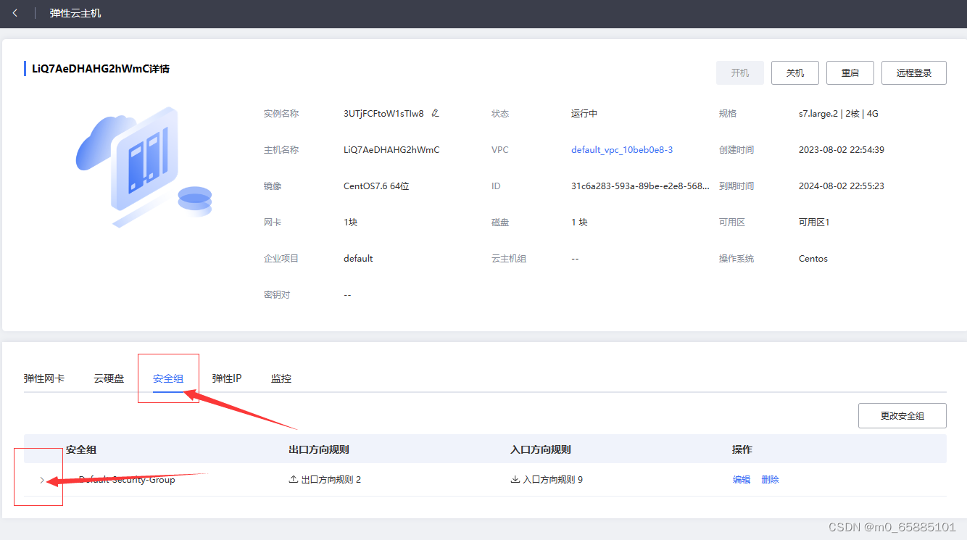The height and width of the screenshot is (540, 967).
Task: Click 编辑 for the security group
Action: (x=742, y=480)
